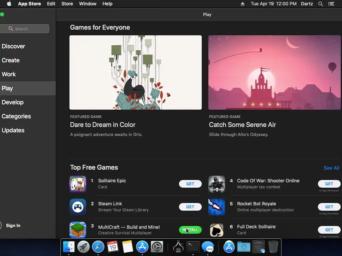This screenshot has height=256, width=342.
Task: Open Finder from the Dock
Action: (69, 247)
